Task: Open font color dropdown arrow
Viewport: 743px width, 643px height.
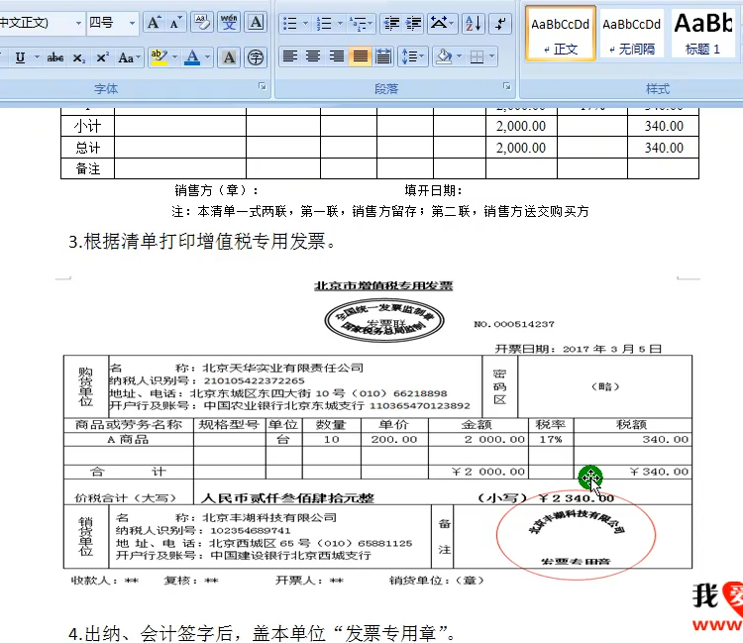Action: [x=208, y=57]
